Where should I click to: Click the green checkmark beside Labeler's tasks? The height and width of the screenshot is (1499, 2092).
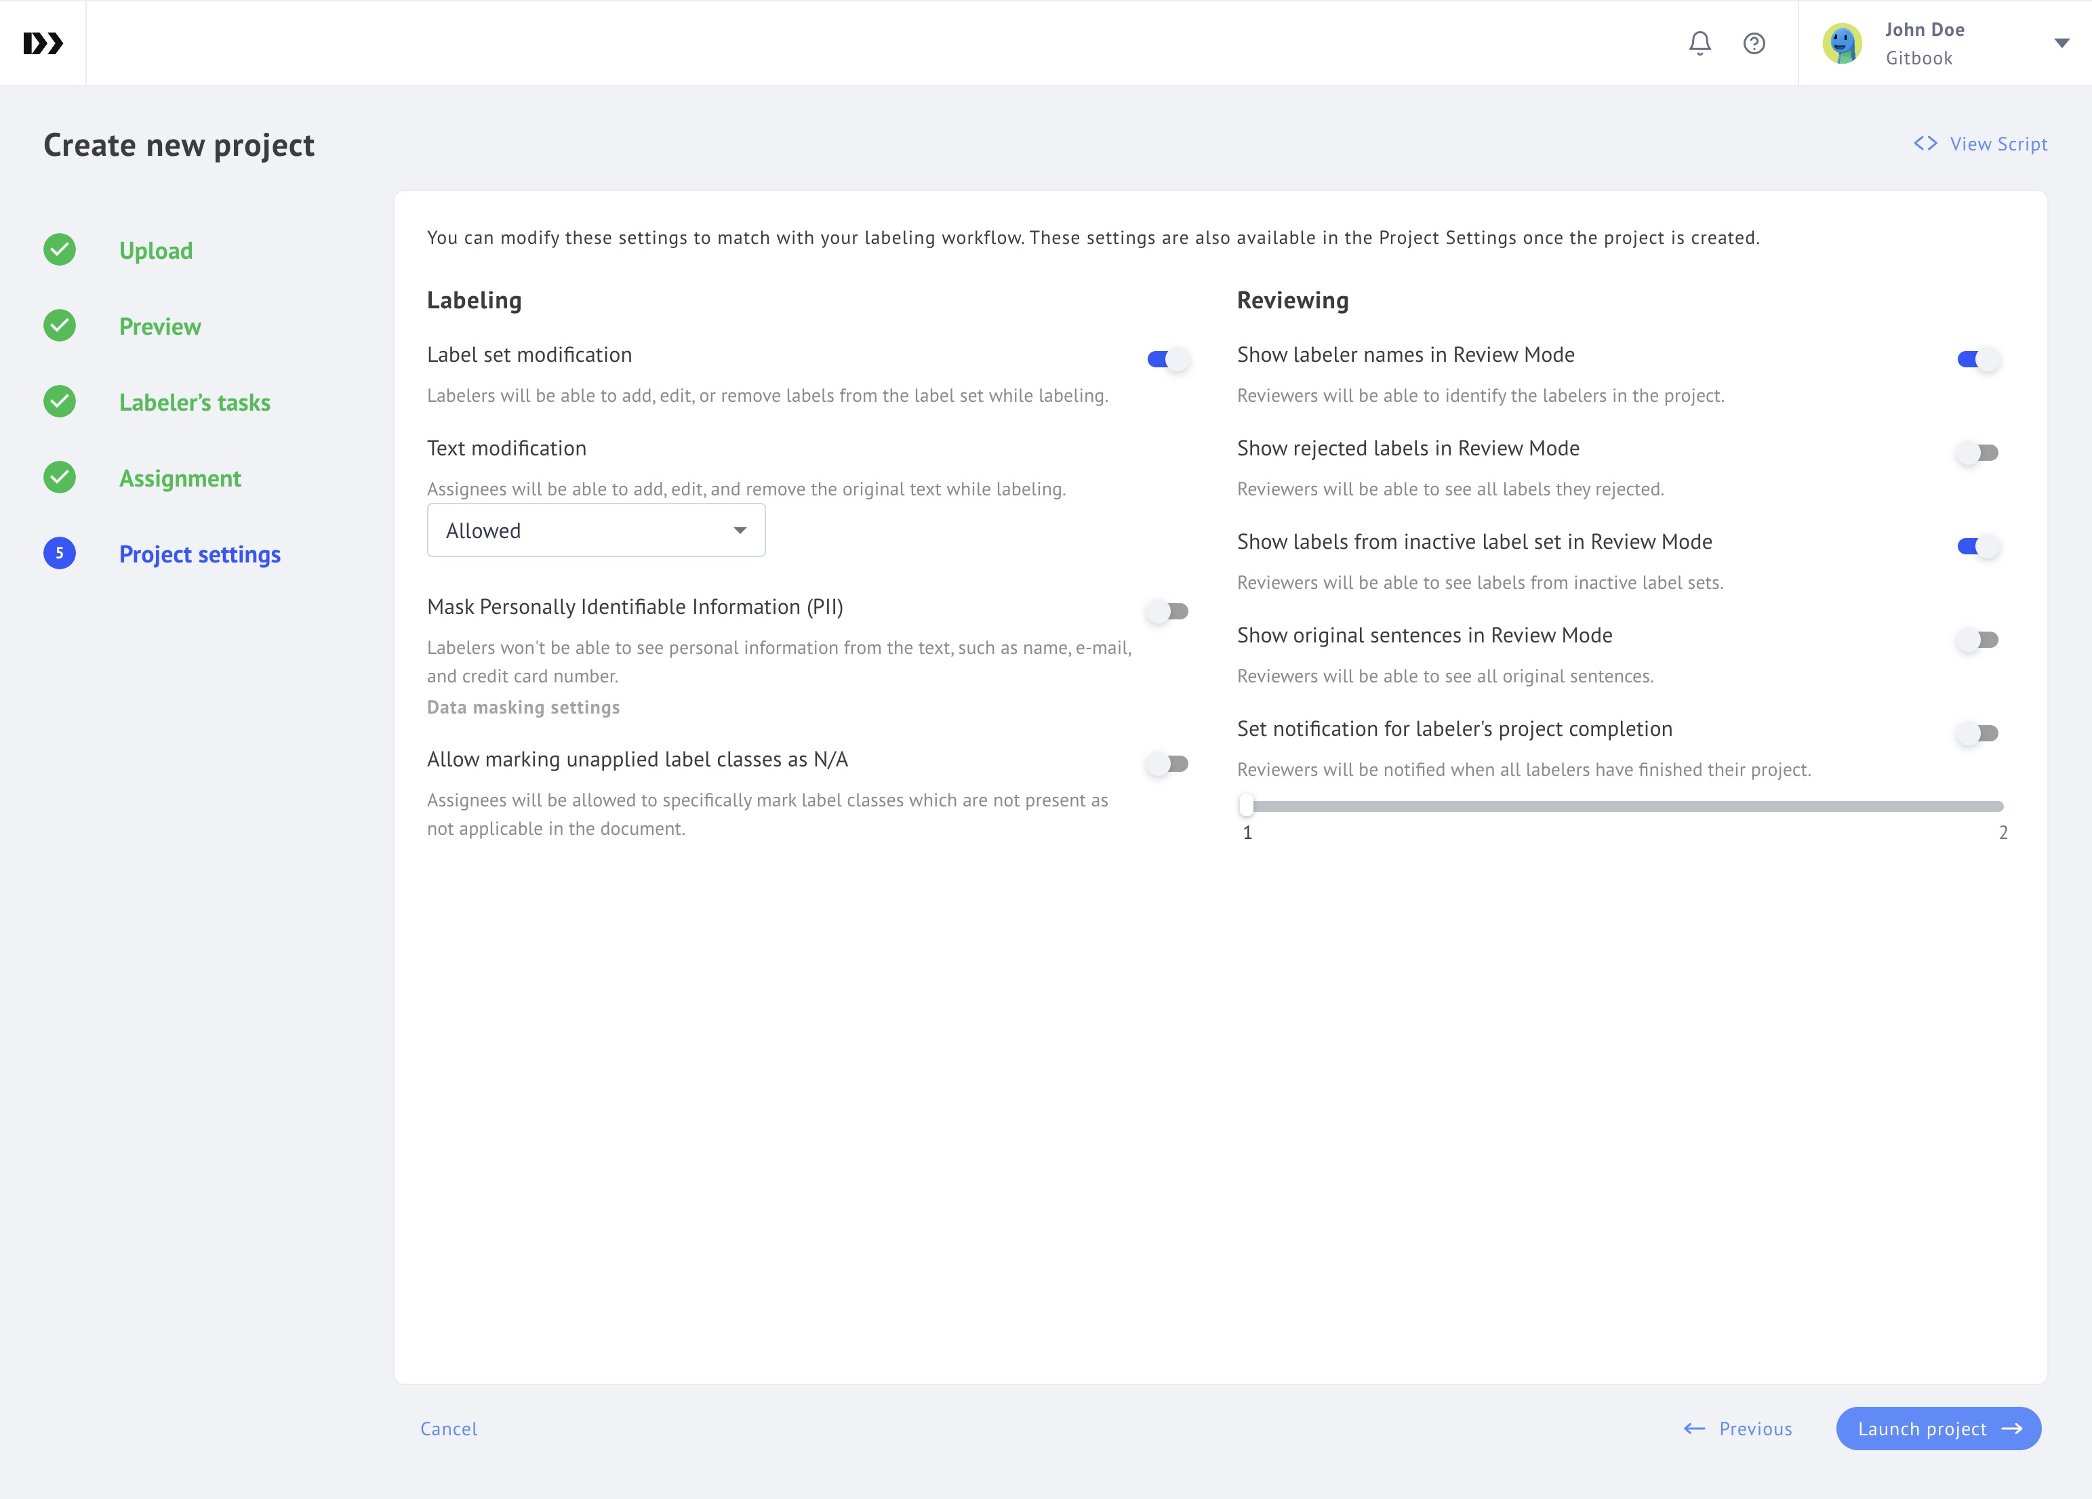click(x=60, y=402)
